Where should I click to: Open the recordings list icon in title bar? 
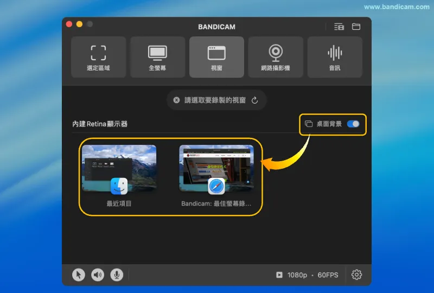339,27
